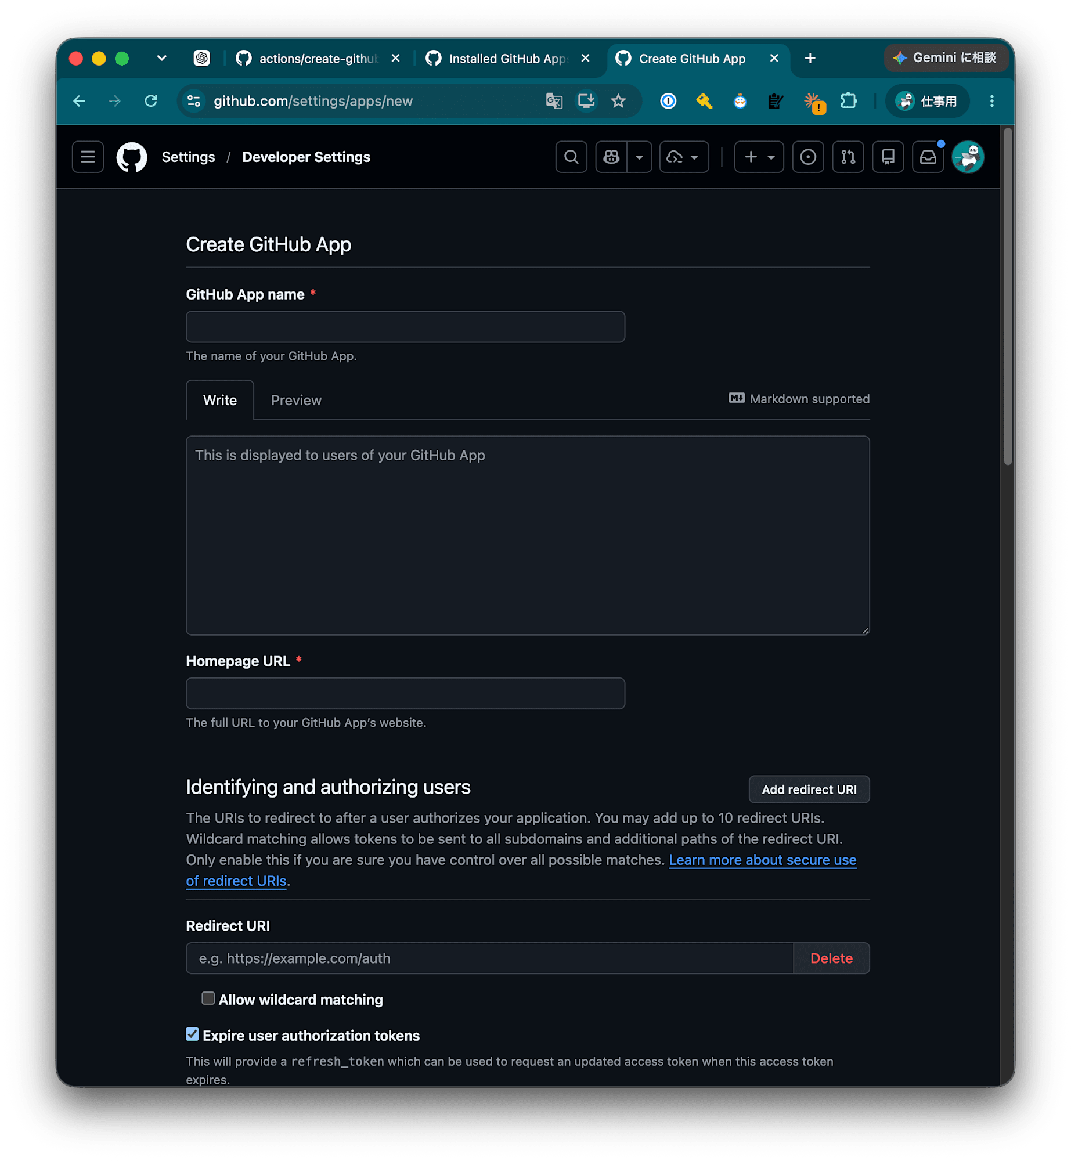Install the page as an app

tap(586, 101)
